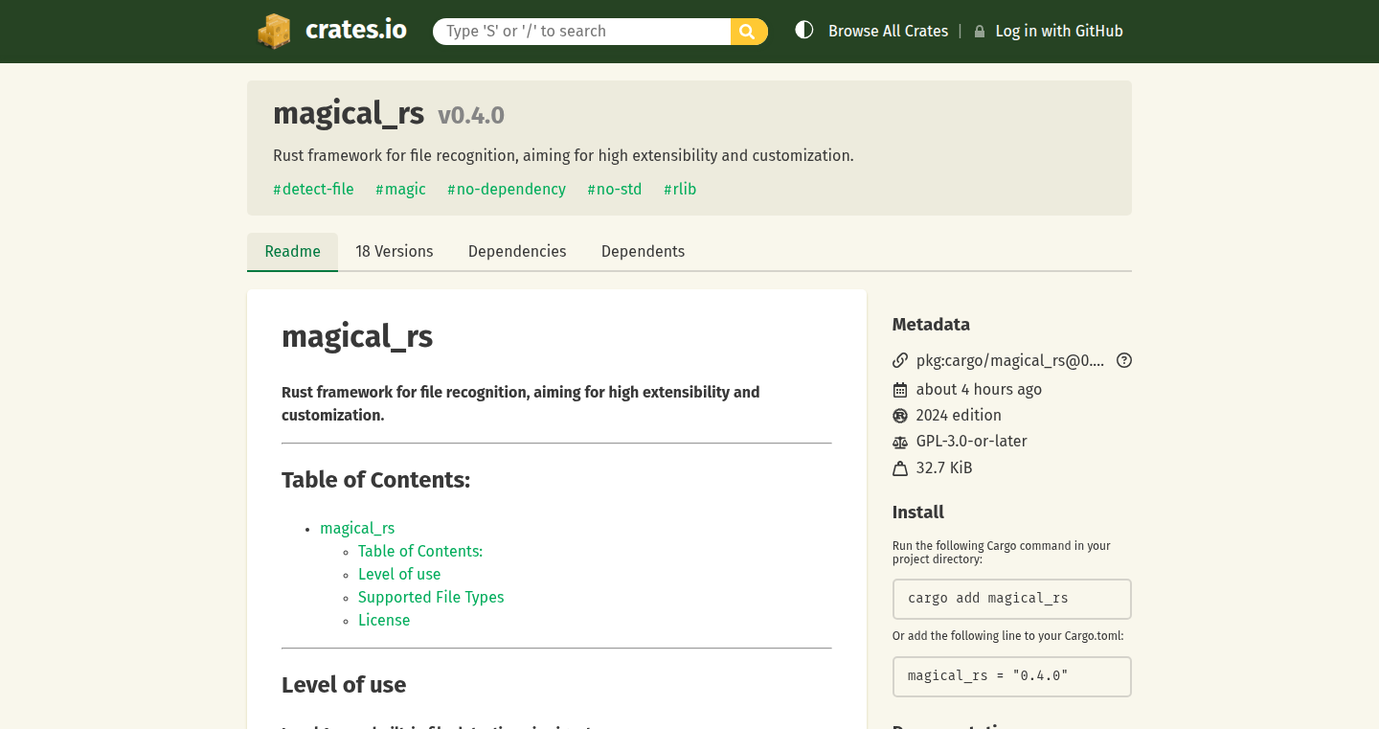Open Browse All Crates
This screenshot has width=1379, height=729.
pyautogui.click(x=888, y=32)
